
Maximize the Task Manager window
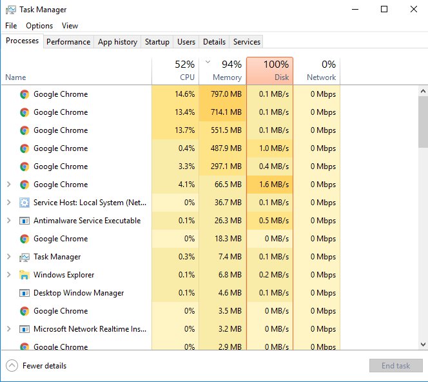[384, 9]
